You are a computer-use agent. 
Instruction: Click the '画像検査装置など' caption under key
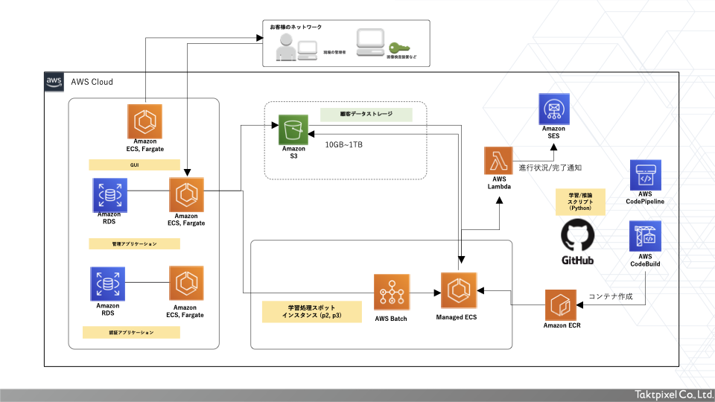(x=401, y=57)
